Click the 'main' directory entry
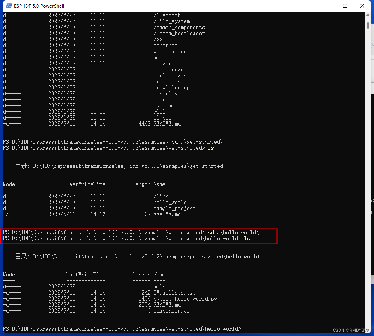374x336 pixels. [x=160, y=287]
